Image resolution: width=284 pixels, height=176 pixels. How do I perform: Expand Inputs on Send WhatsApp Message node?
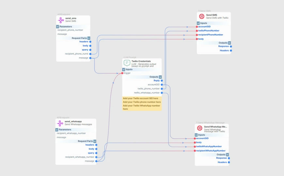point(196,135)
